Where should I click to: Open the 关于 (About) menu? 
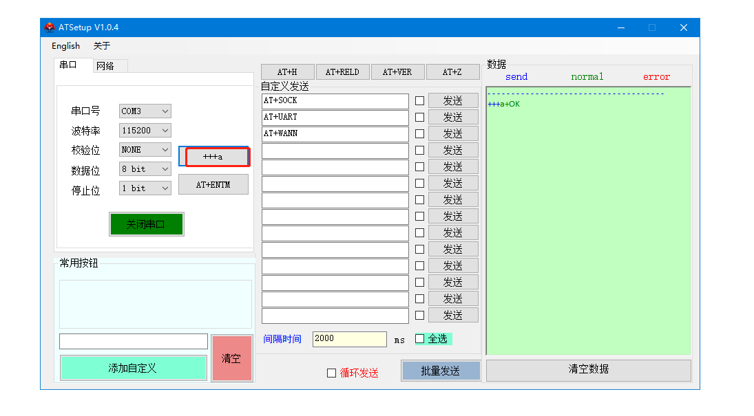pos(101,46)
